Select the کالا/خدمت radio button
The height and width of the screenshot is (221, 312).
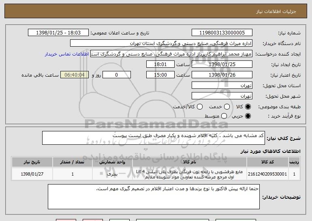click(x=200, y=107)
